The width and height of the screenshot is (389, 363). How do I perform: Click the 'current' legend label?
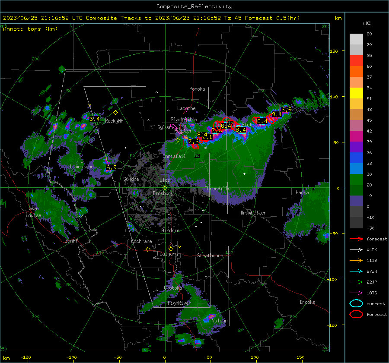376,303
